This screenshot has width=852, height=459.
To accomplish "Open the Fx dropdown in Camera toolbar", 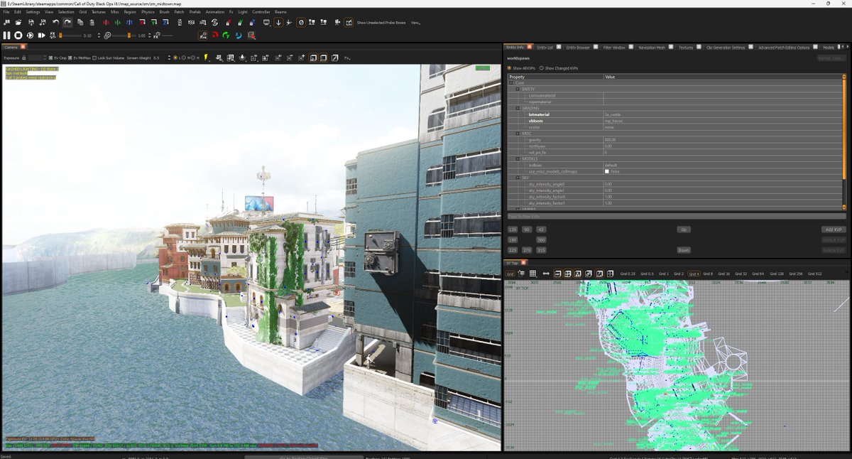I will [x=346, y=58].
